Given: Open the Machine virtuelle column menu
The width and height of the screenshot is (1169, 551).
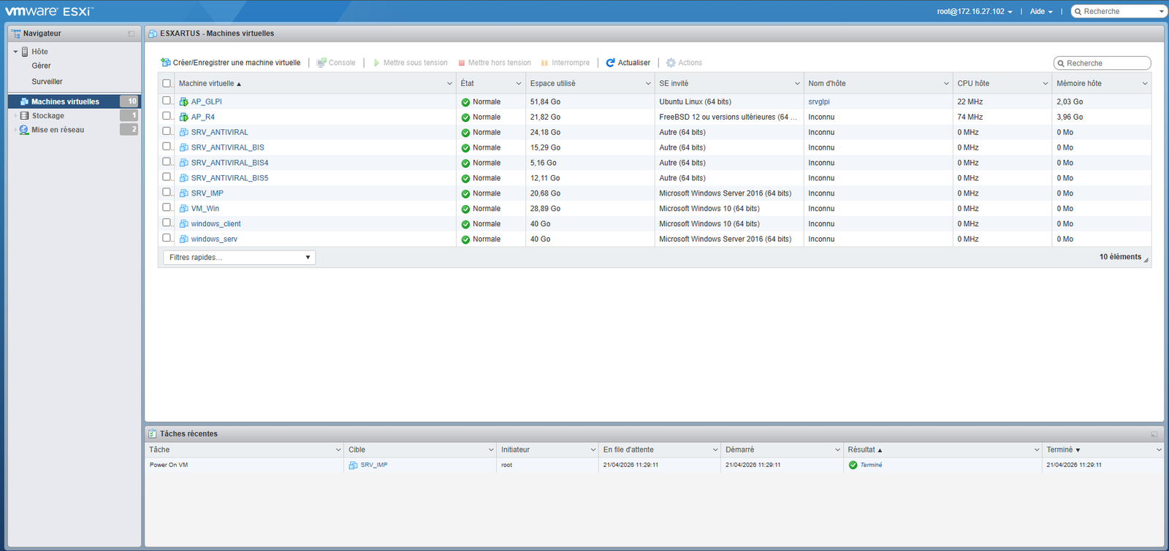Looking at the screenshot, I should pyautogui.click(x=449, y=84).
